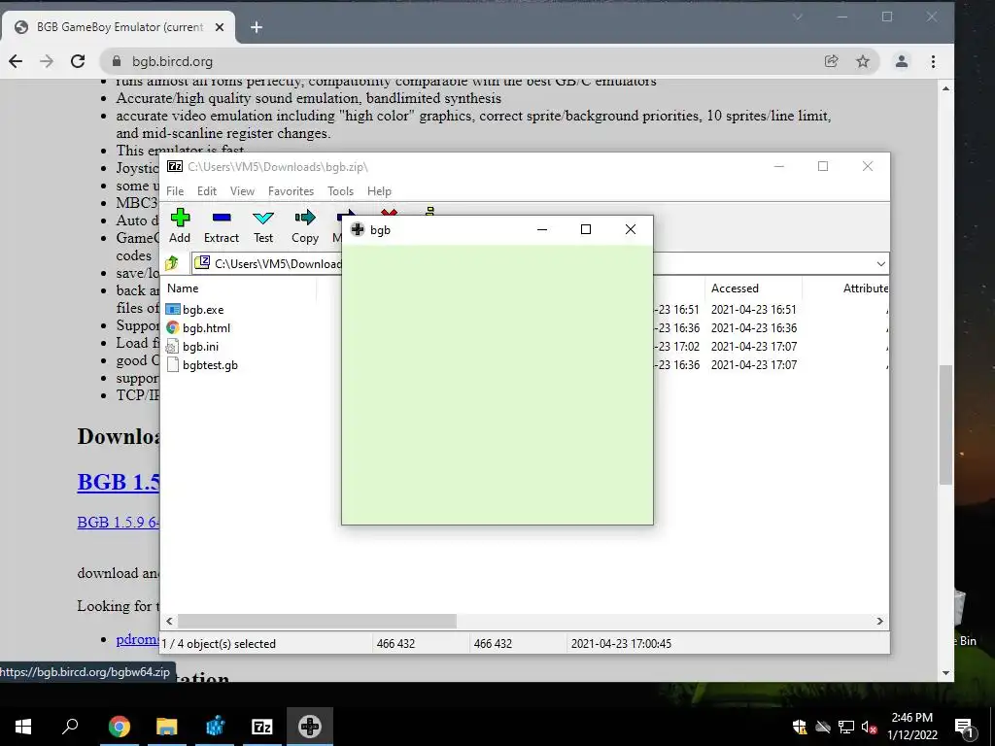
Task: Click the share page icon in address bar
Action: [831, 61]
